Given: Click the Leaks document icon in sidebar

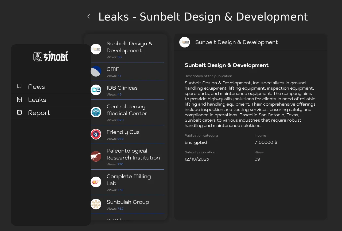Looking at the screenshot, I should (x=20, y=99).
